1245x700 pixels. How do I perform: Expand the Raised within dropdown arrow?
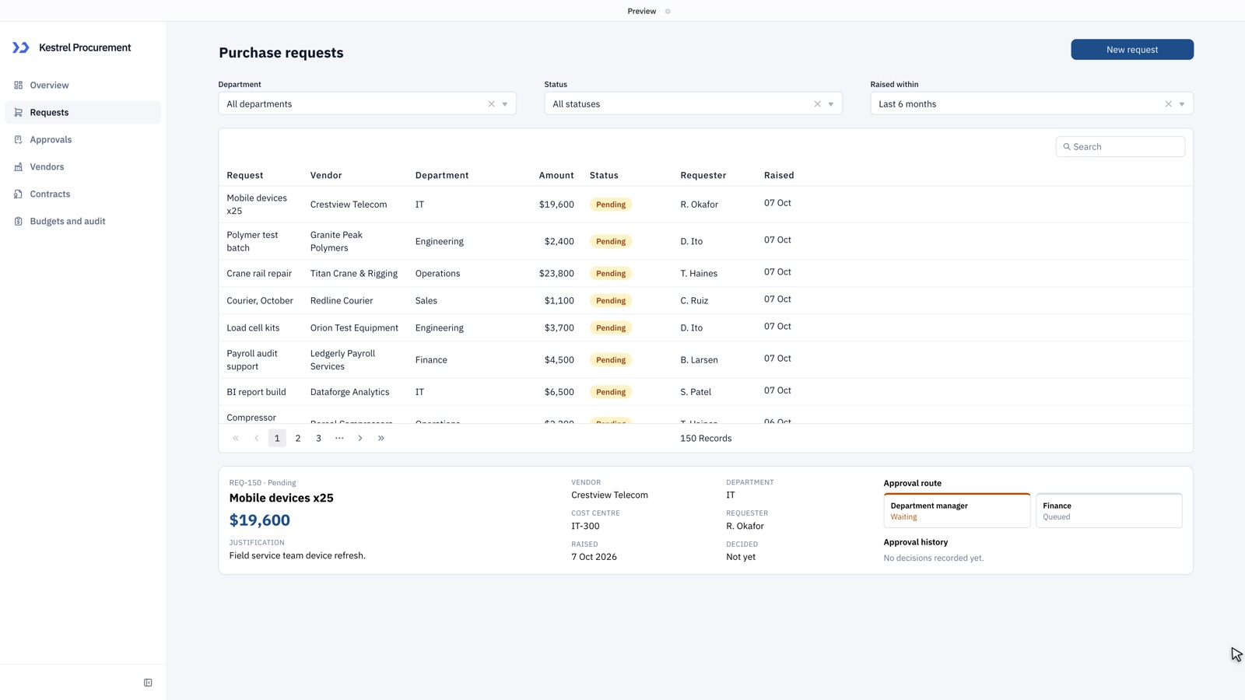pyautogui.click(x=1182, y=104)
